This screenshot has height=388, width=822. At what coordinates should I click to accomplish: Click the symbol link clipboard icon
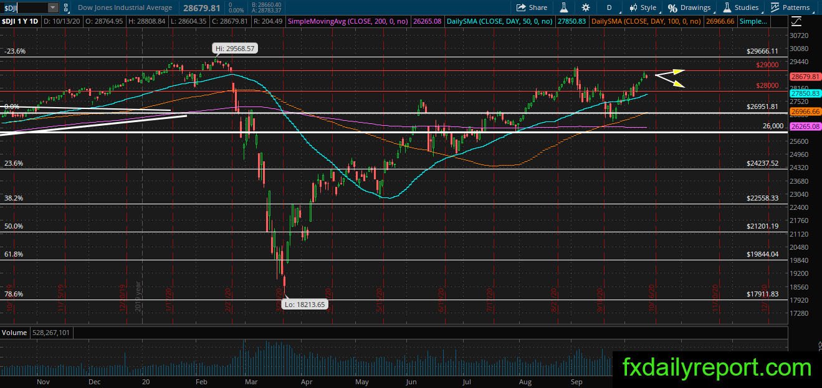[67, 7]
